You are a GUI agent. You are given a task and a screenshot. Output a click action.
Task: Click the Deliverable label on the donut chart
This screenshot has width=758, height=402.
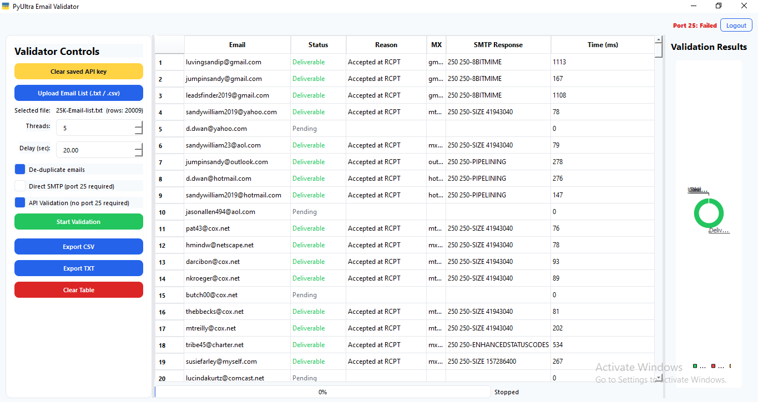click(719, 229)
